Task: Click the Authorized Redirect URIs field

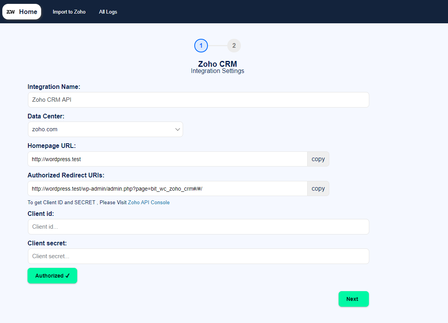Action: click(x=168, y=189)
